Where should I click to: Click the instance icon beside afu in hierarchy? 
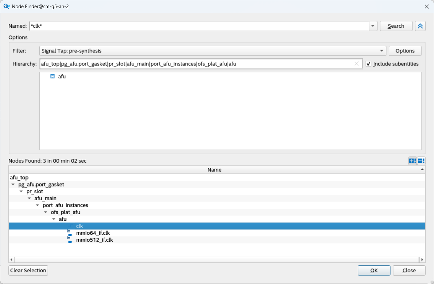point(52,76)
